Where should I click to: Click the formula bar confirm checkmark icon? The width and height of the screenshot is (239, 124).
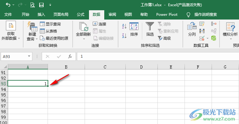(59, 56)
